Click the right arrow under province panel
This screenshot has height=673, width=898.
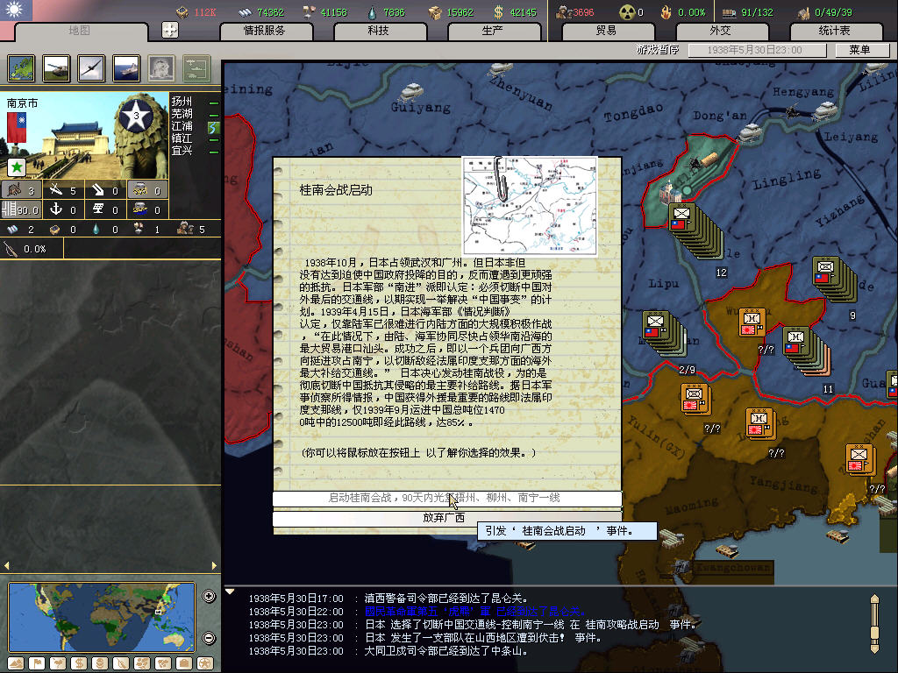coord(214,565)
